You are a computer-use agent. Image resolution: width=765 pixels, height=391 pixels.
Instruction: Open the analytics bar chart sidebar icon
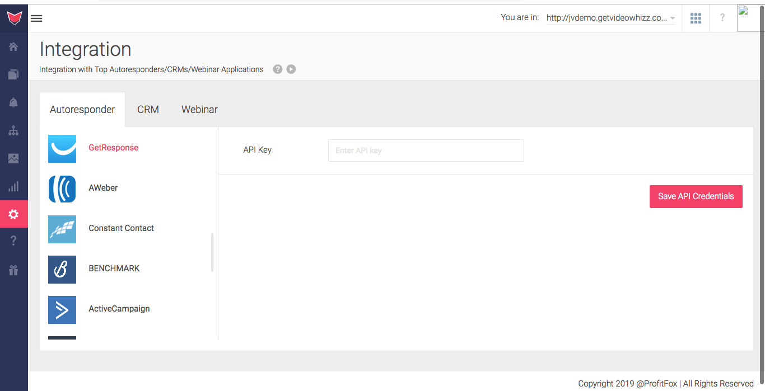coord(13,186)
